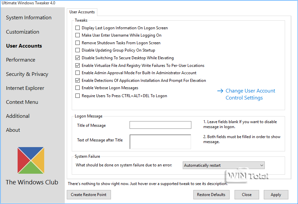Click the 'Leave fields blank' instruction note

click(240, 124)
